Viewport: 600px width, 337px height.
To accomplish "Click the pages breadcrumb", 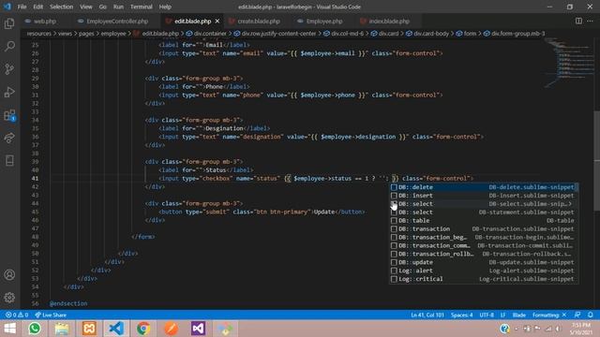I will (x=86, y=34).
